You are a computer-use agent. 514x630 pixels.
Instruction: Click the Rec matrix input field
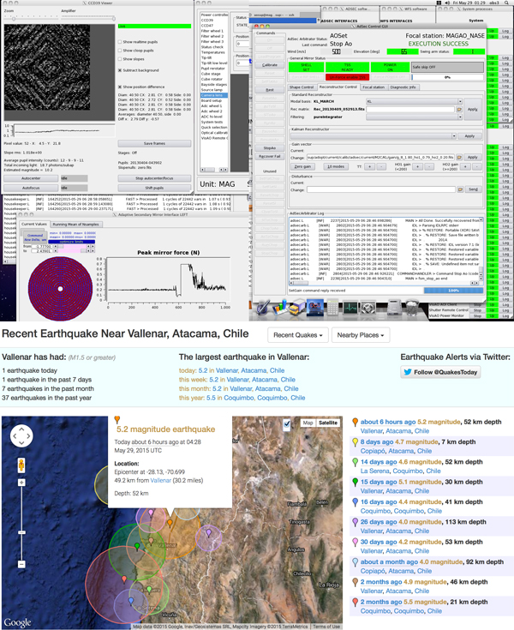click(410, 110)
